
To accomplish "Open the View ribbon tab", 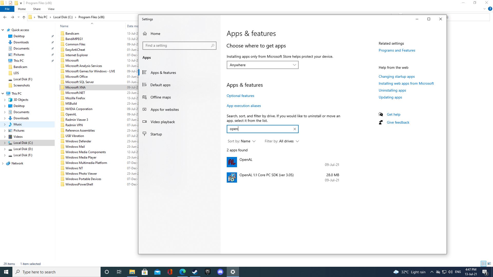I will click(51, 9).
